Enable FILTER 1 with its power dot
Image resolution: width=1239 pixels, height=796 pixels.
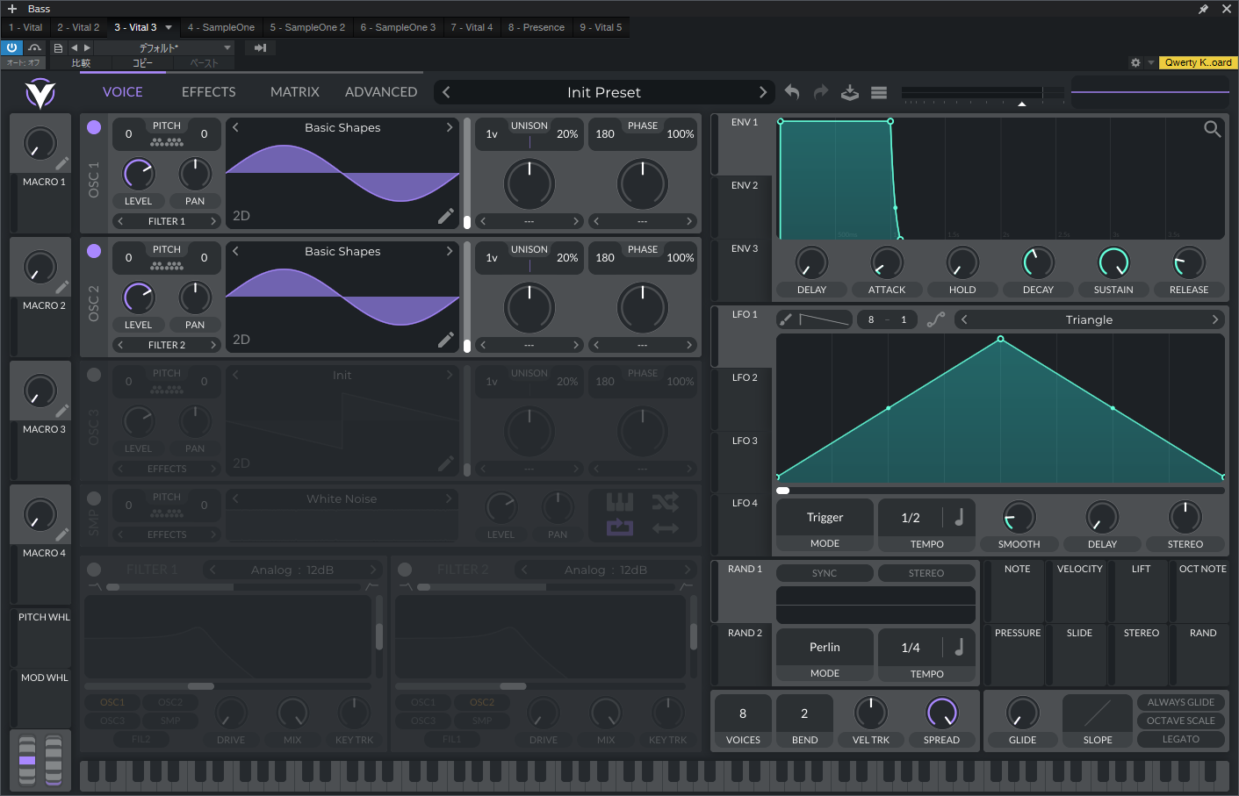click(x=94, y=570)
